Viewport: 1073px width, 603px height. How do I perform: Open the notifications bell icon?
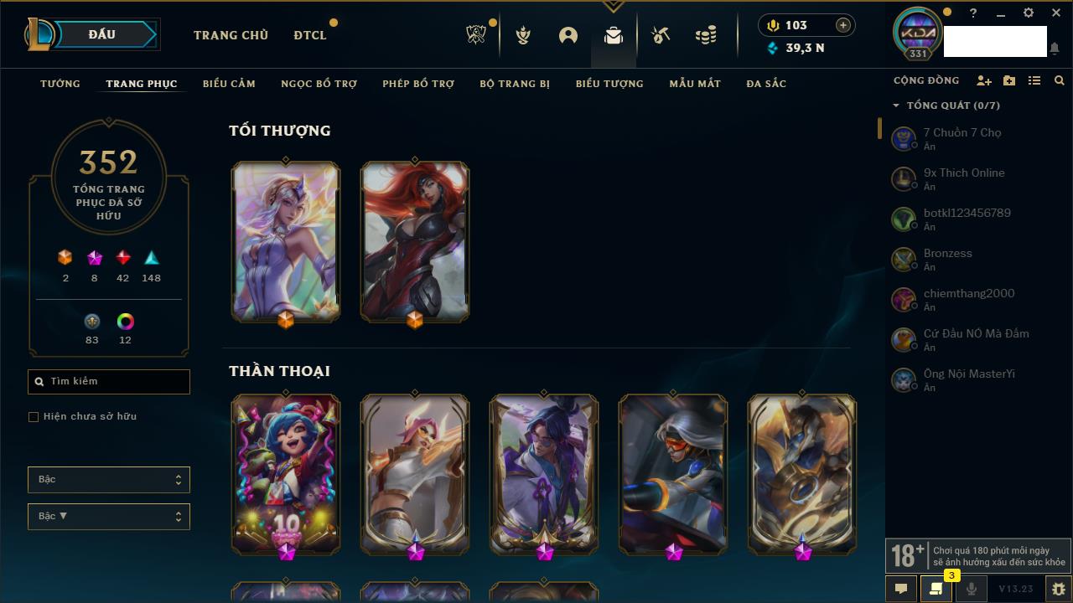pyautogui.click(x=1055, y=49)
